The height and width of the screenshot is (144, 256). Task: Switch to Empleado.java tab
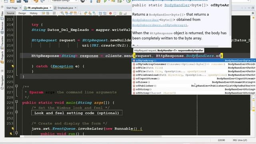click(65, 8)
